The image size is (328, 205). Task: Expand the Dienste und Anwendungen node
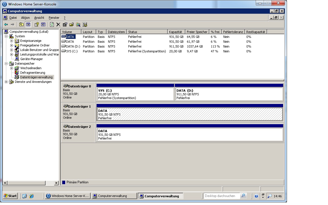click(x=6, y=82)
